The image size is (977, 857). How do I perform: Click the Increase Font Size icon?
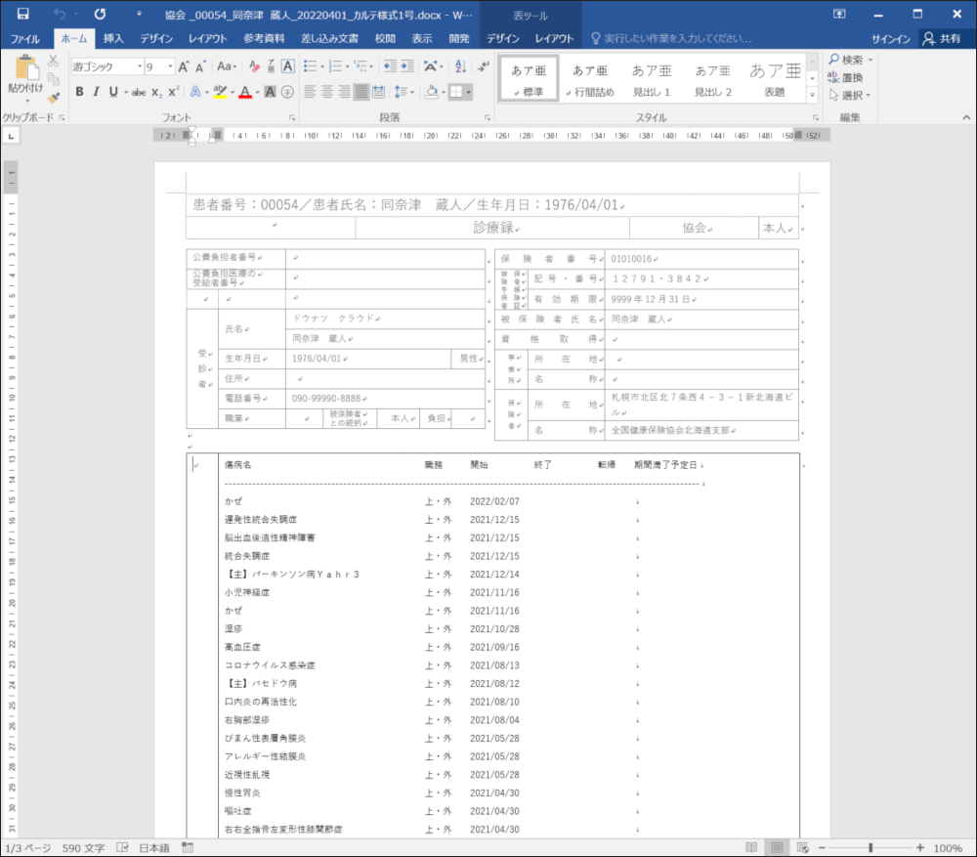185,66
